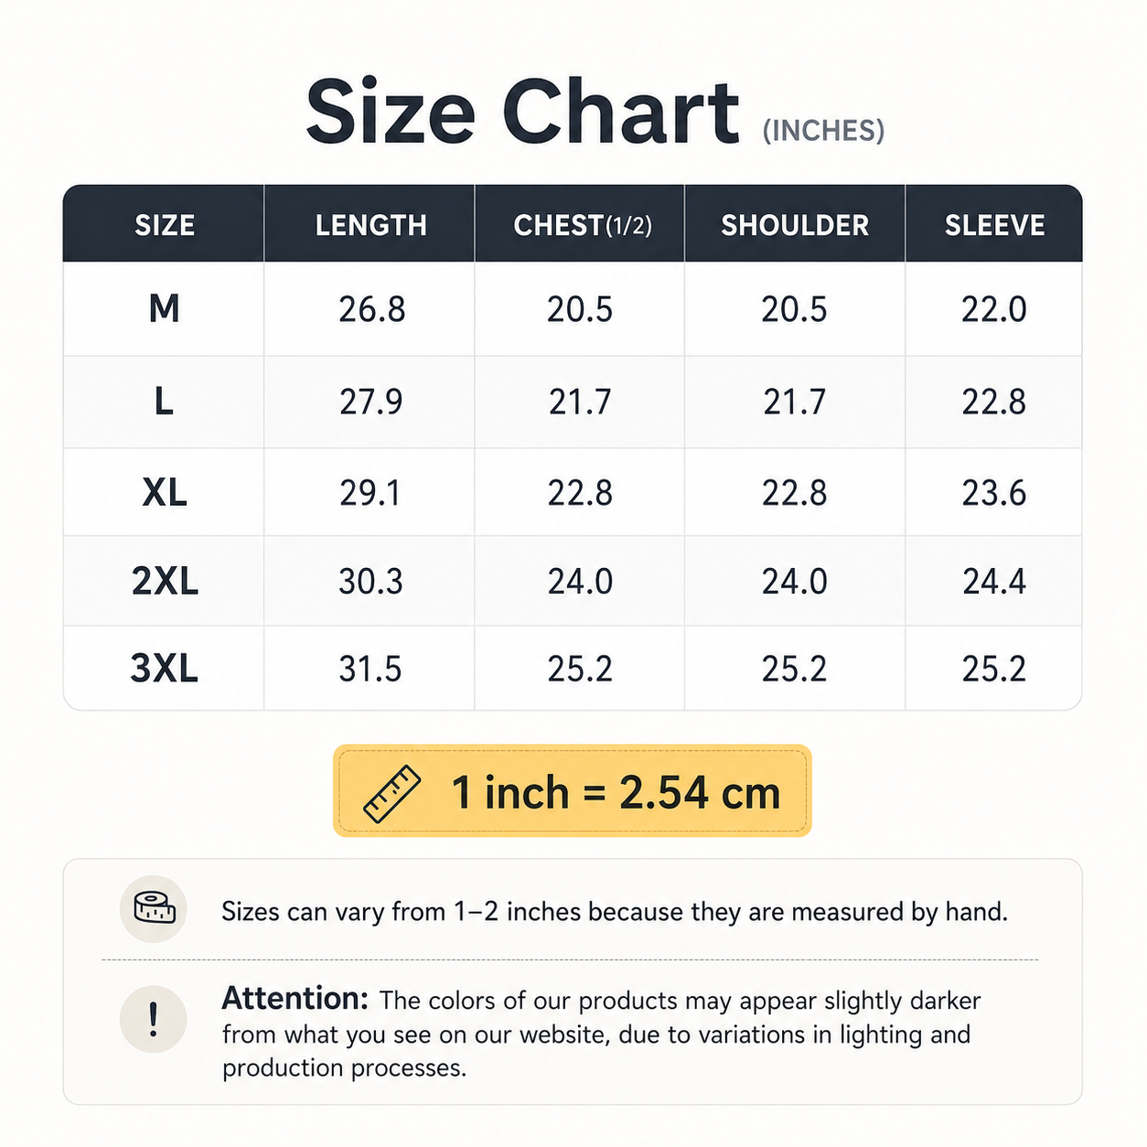The width and height of the screenshot is (1147, 1147).
Task: Select the L size row label
Action: point(164,402)
